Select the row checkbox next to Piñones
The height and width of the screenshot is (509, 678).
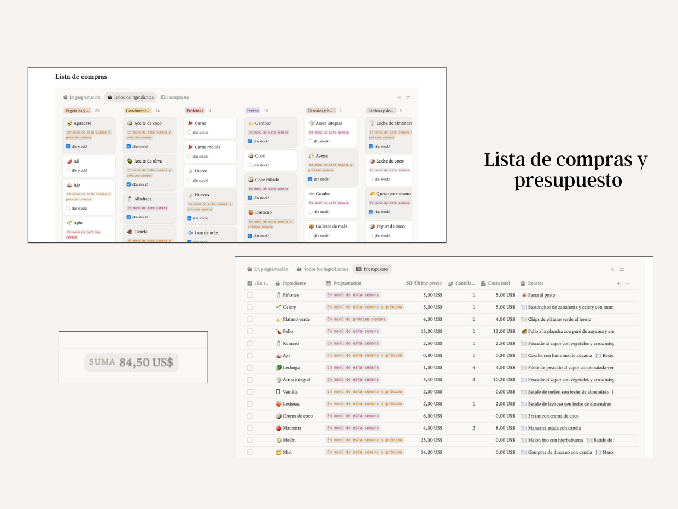[x=249, y=294]
